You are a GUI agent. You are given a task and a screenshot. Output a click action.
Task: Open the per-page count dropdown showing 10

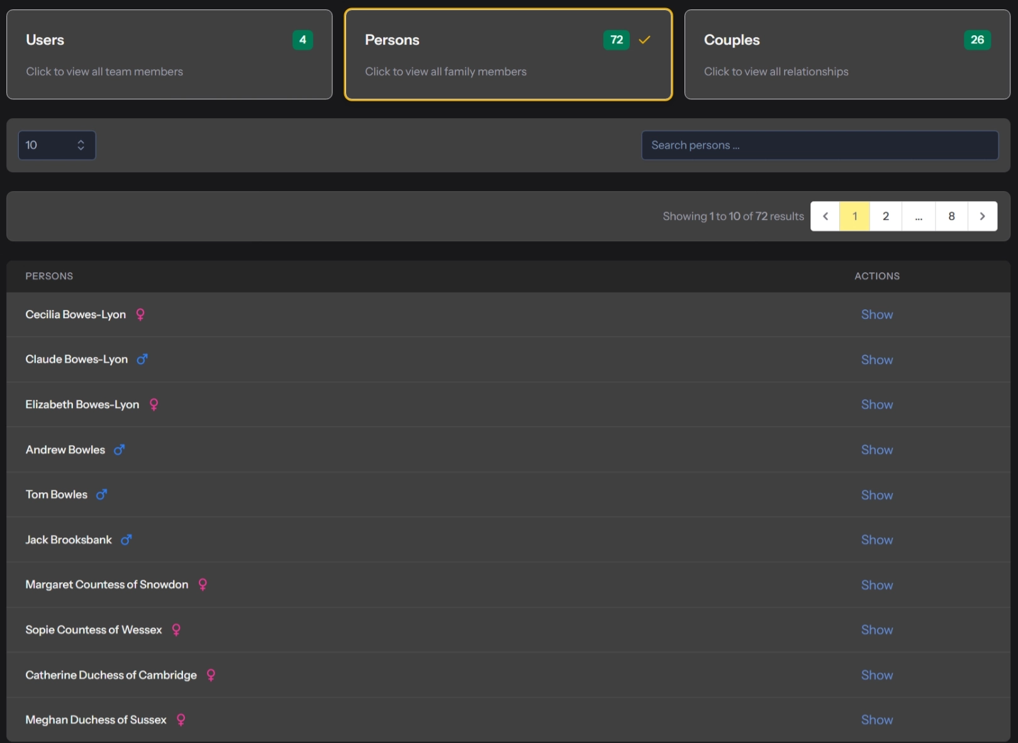[x=57, y=145]
